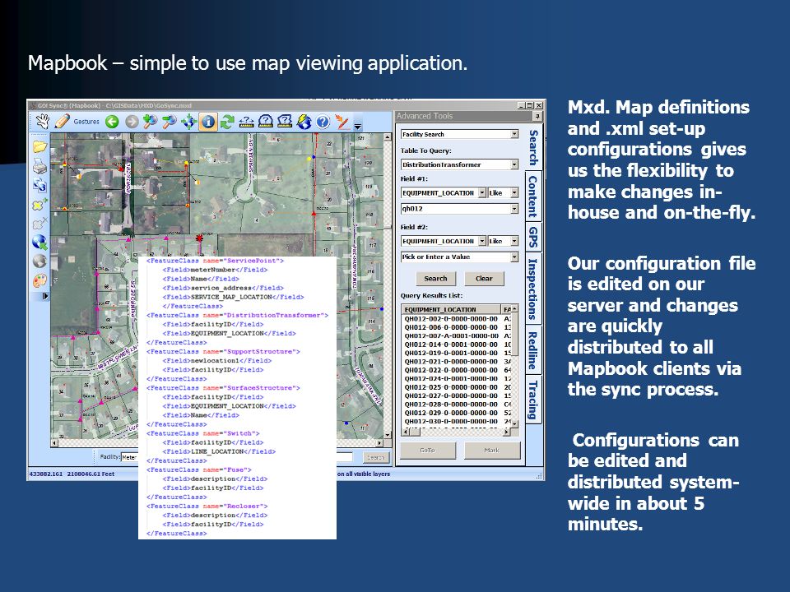The height and width of the screenshot is (592, 790).
Task: Click the sync copy globe icon
Action: [x=39, y=185]
